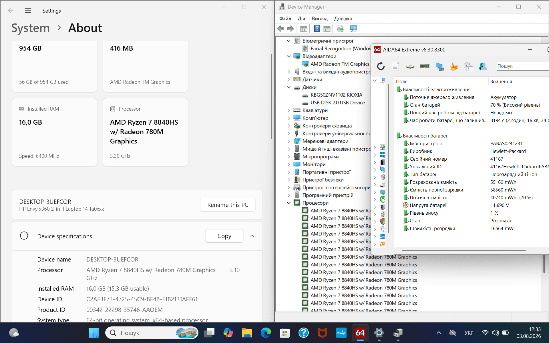Toggle the action pane icon in Device Manager

327,29
